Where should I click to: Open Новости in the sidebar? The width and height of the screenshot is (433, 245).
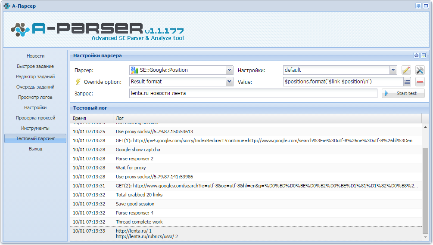(x=36, y=56)
